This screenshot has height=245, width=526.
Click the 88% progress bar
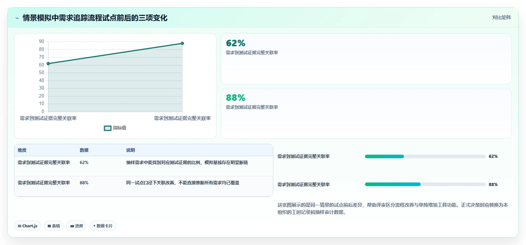click(425, 184)
